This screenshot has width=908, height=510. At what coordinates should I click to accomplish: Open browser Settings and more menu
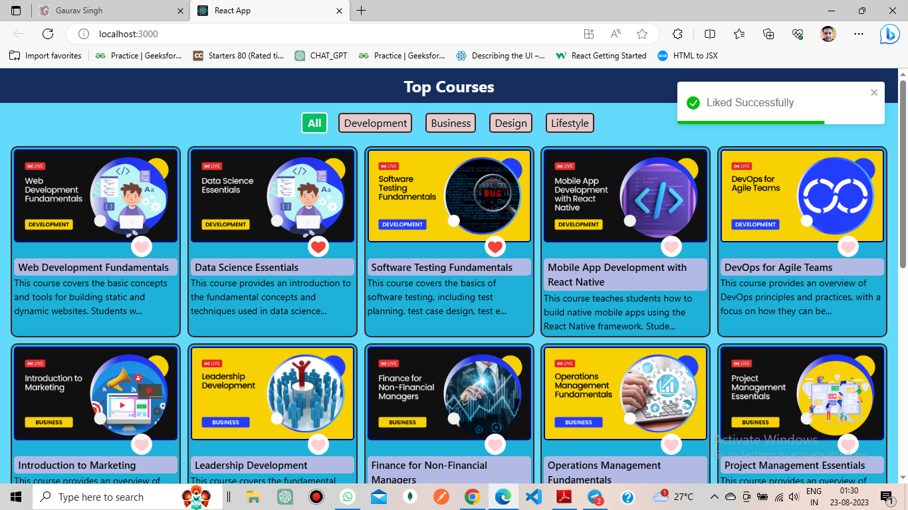coord(859,34)
